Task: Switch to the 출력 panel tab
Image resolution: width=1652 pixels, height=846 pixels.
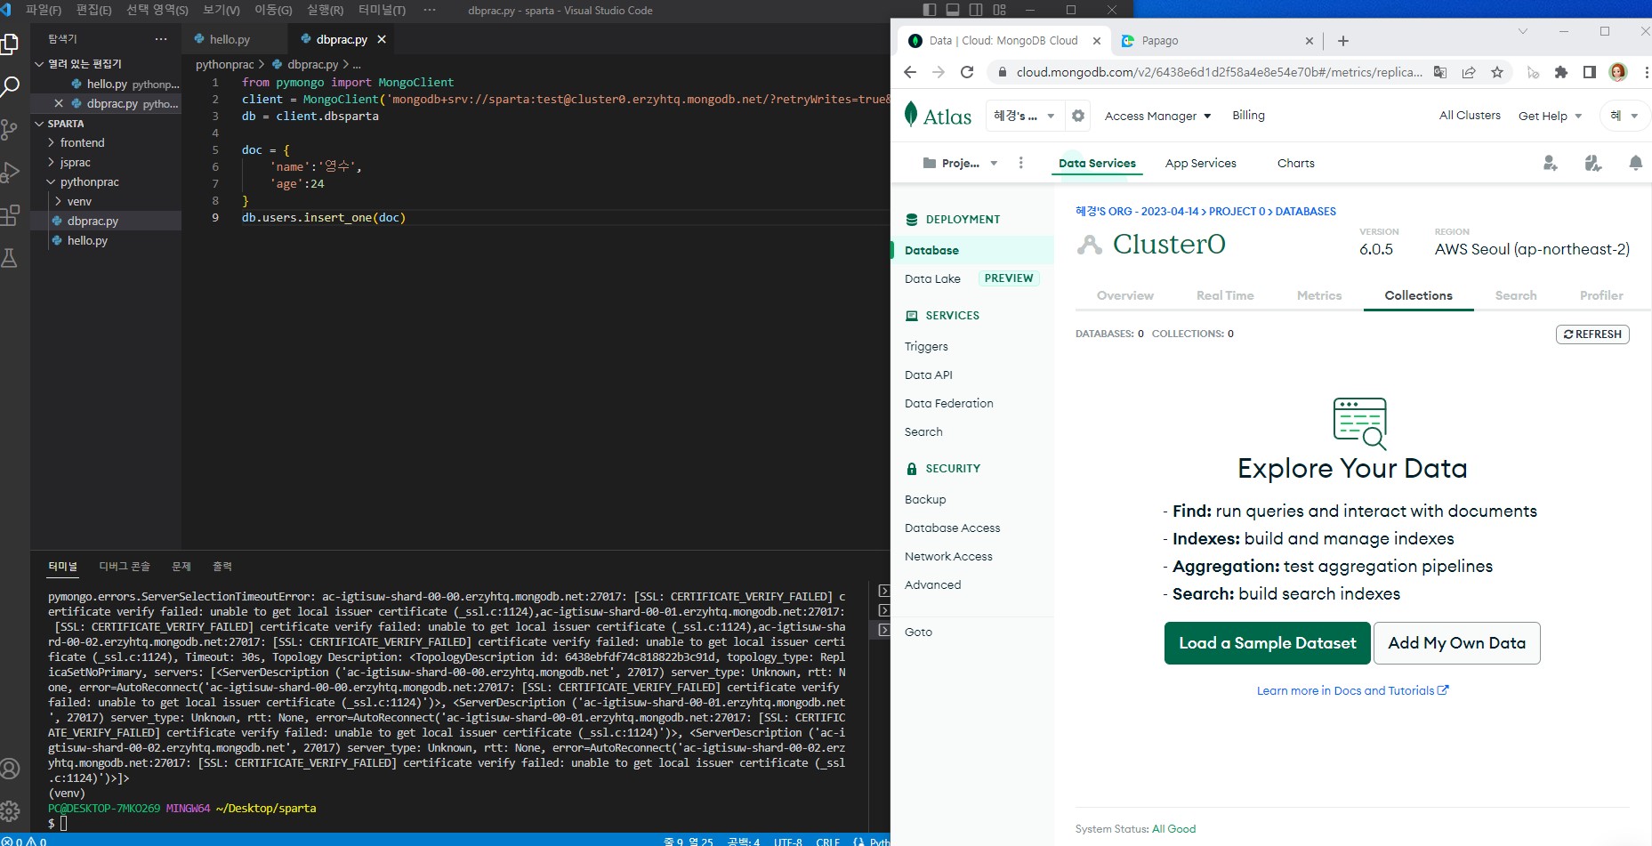Action: pyautogui.click(x=222, y=567)
